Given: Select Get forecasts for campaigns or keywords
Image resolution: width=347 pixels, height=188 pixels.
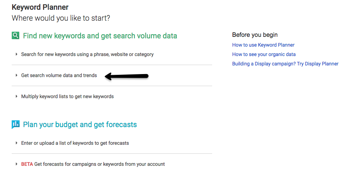Looking at the screenshot, I should pos(99,164).
